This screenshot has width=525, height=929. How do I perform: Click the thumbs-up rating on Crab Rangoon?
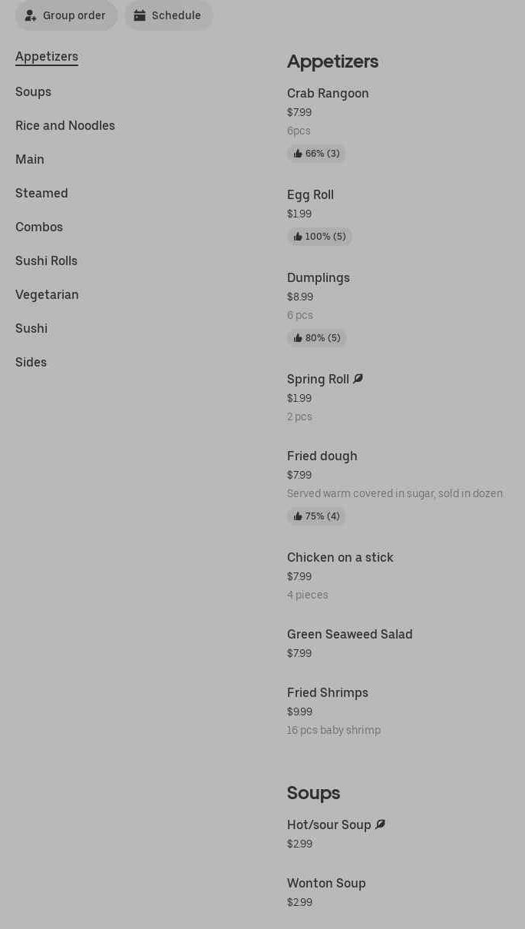tap(316, 154)
